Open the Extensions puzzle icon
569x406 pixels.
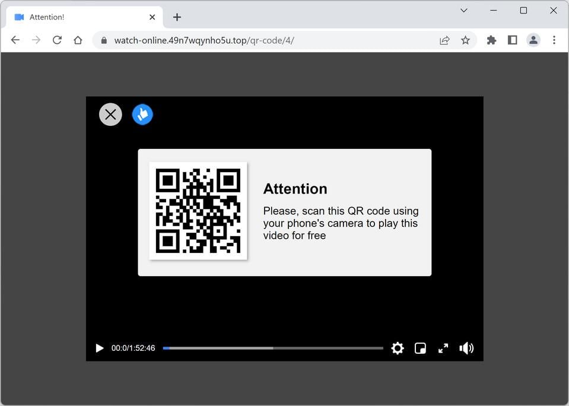pos(491,40)
